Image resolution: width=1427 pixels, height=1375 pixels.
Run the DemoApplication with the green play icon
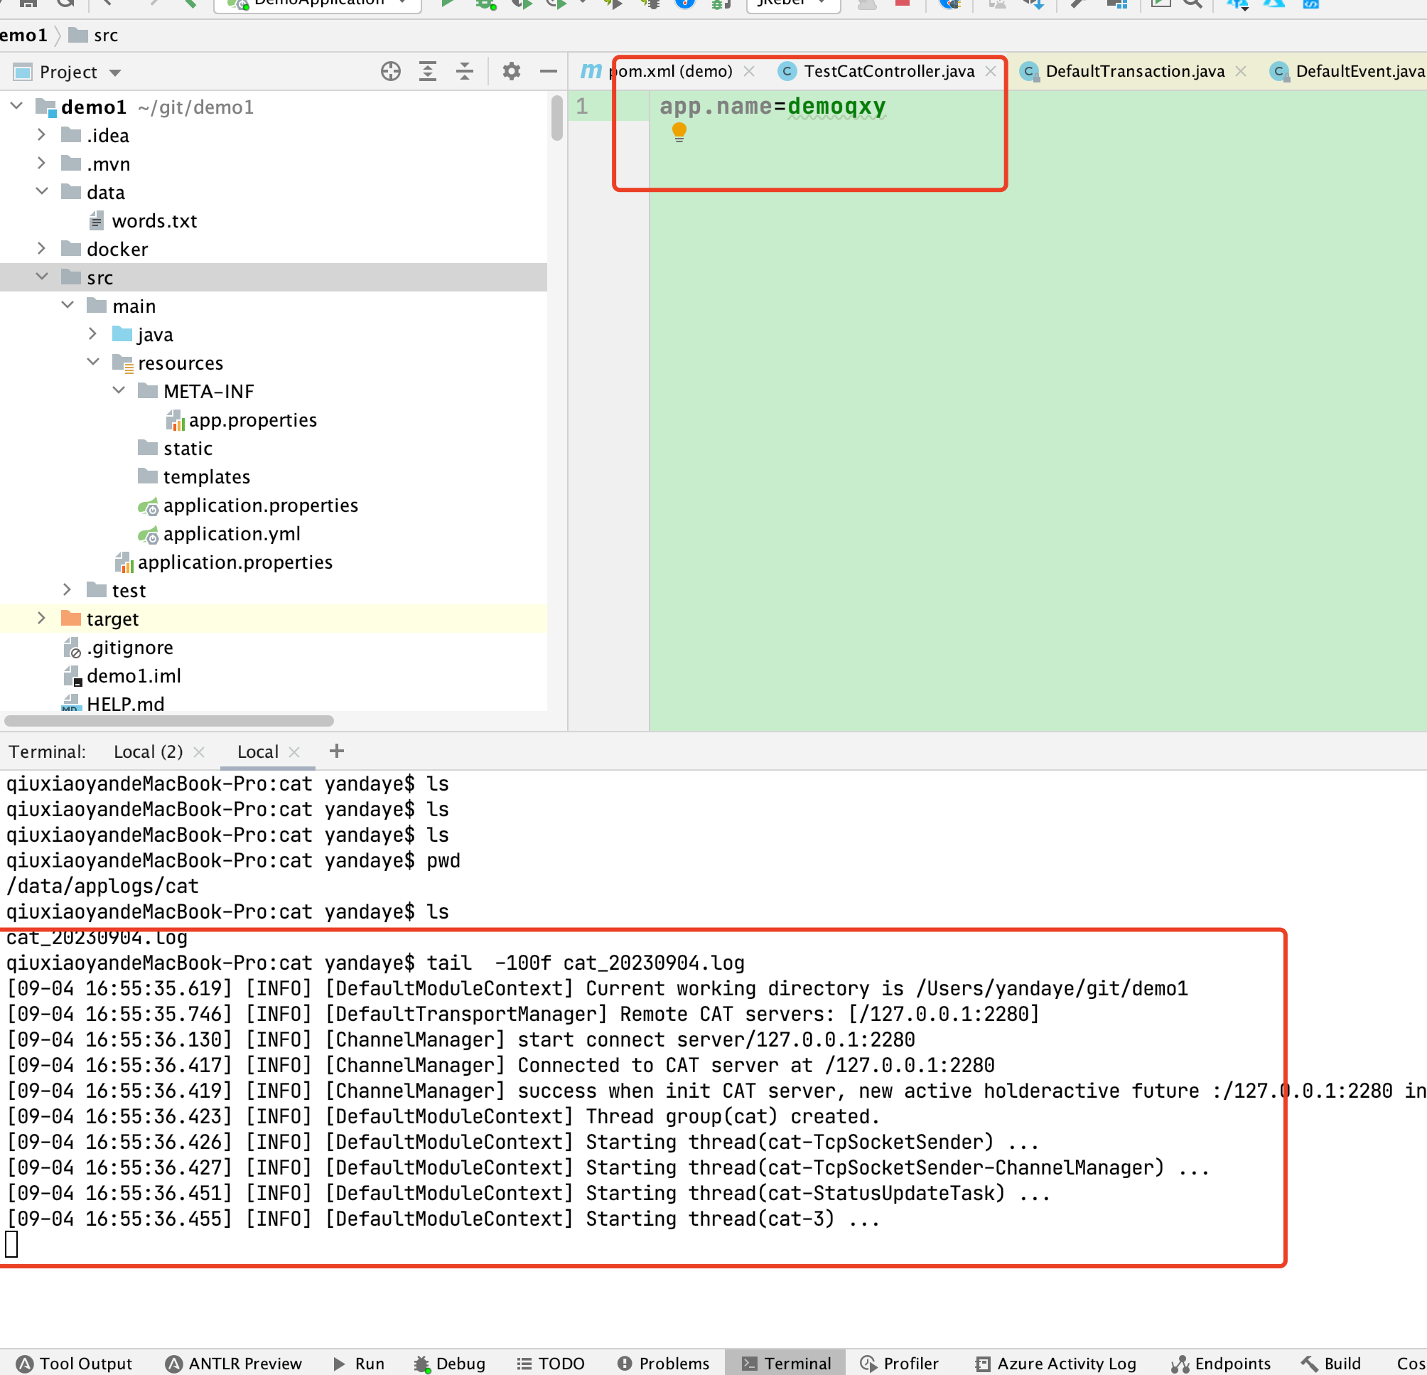(448, 3)
